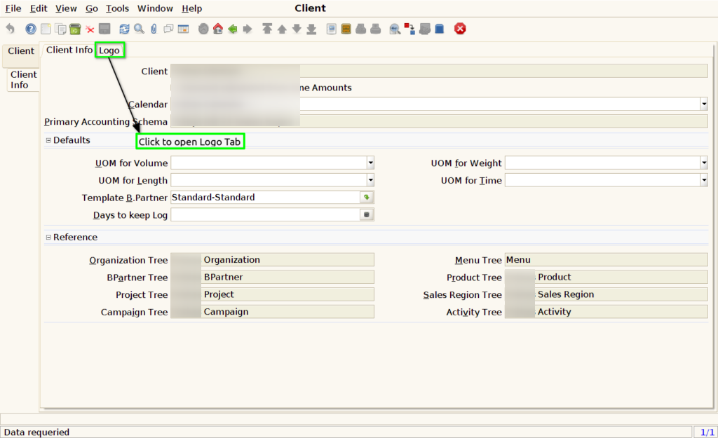The image size is (718, 438).
Task: Click the red Exit window icon
Action: (460, 29)
